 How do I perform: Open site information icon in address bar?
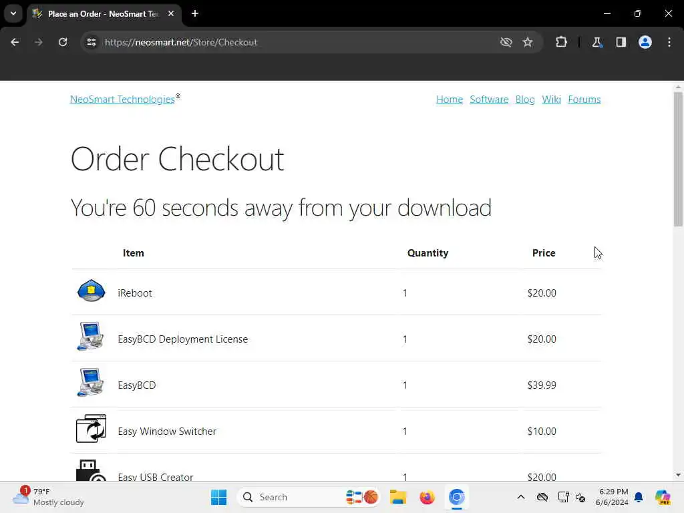91,42
